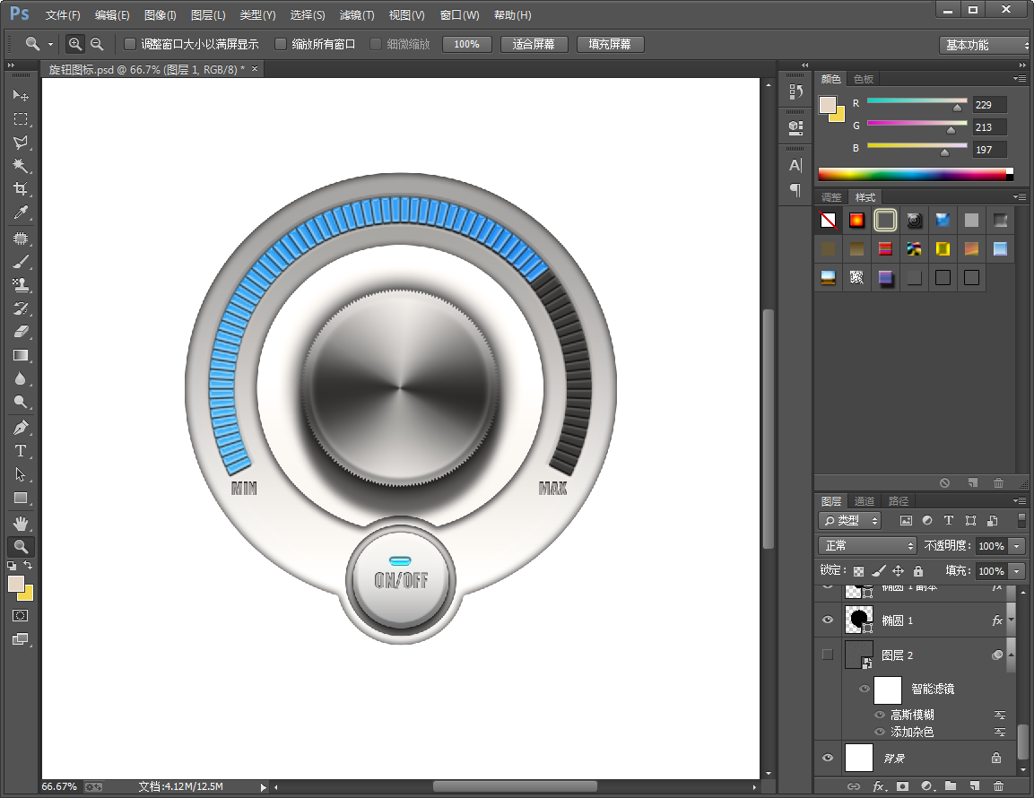
Task: Select the Eyedropper tool
Action: 20,213
